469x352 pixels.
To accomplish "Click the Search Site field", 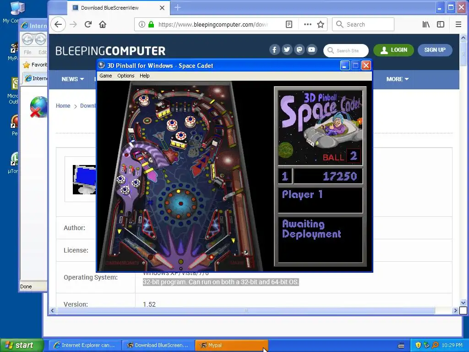I will (346, 50).
